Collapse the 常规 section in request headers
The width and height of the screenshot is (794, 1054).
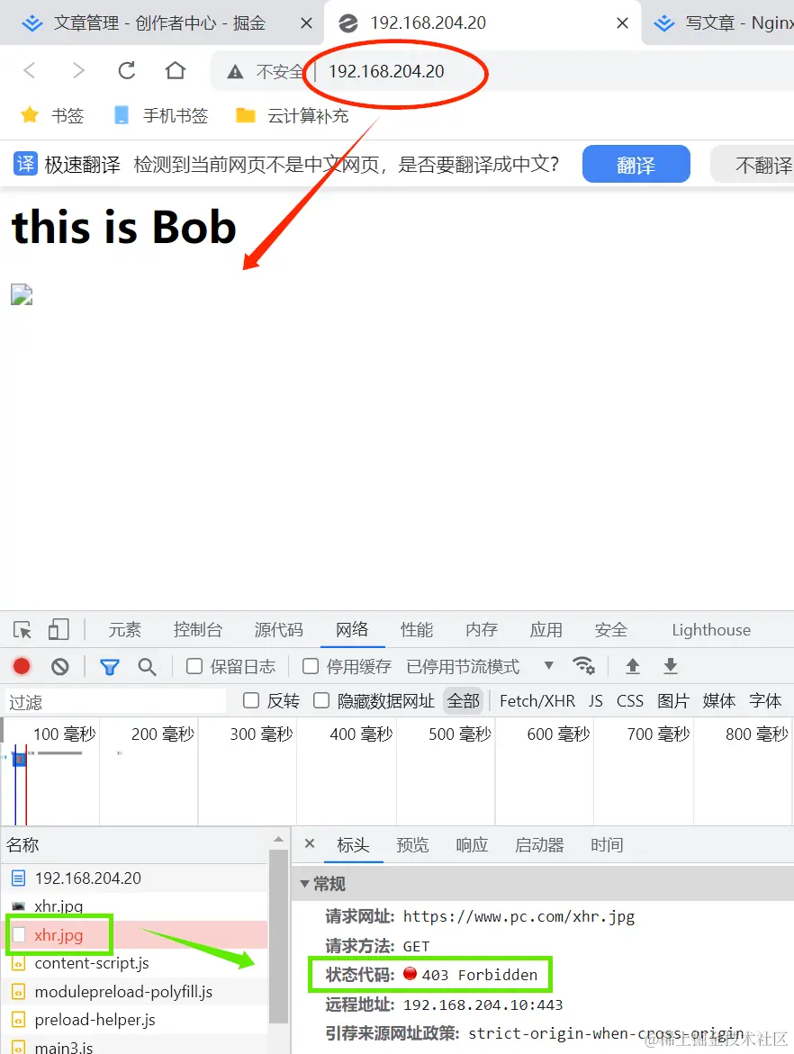(x=306, y=883)
